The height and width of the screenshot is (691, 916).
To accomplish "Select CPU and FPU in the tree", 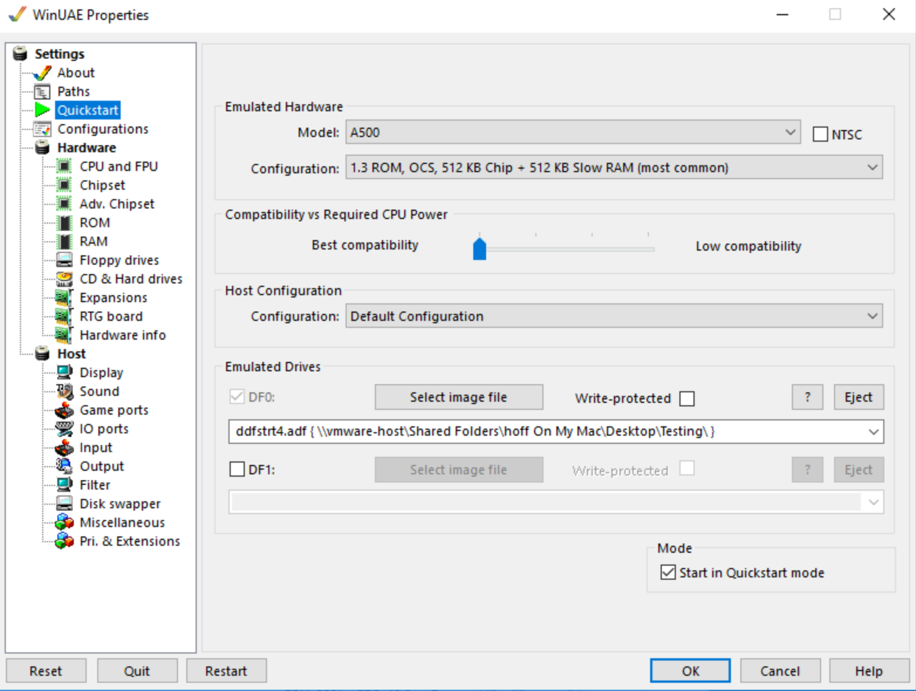I will [119, 166].
